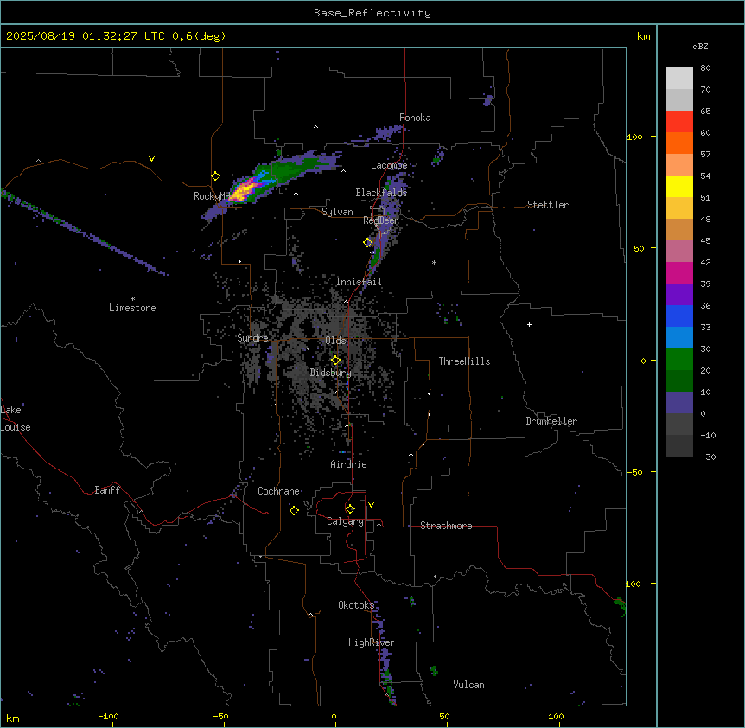The width and height of the screenshot is (745, 728).
Task: Click the Innisfail town label
Action: tap(359, 282)
